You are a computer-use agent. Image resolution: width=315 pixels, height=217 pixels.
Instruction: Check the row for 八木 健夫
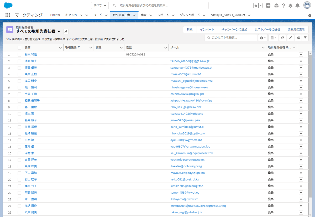19,212
